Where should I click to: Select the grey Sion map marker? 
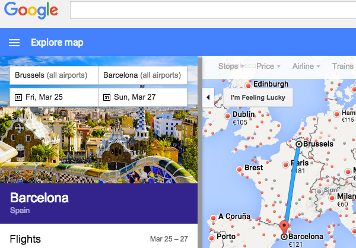[319, 191]
